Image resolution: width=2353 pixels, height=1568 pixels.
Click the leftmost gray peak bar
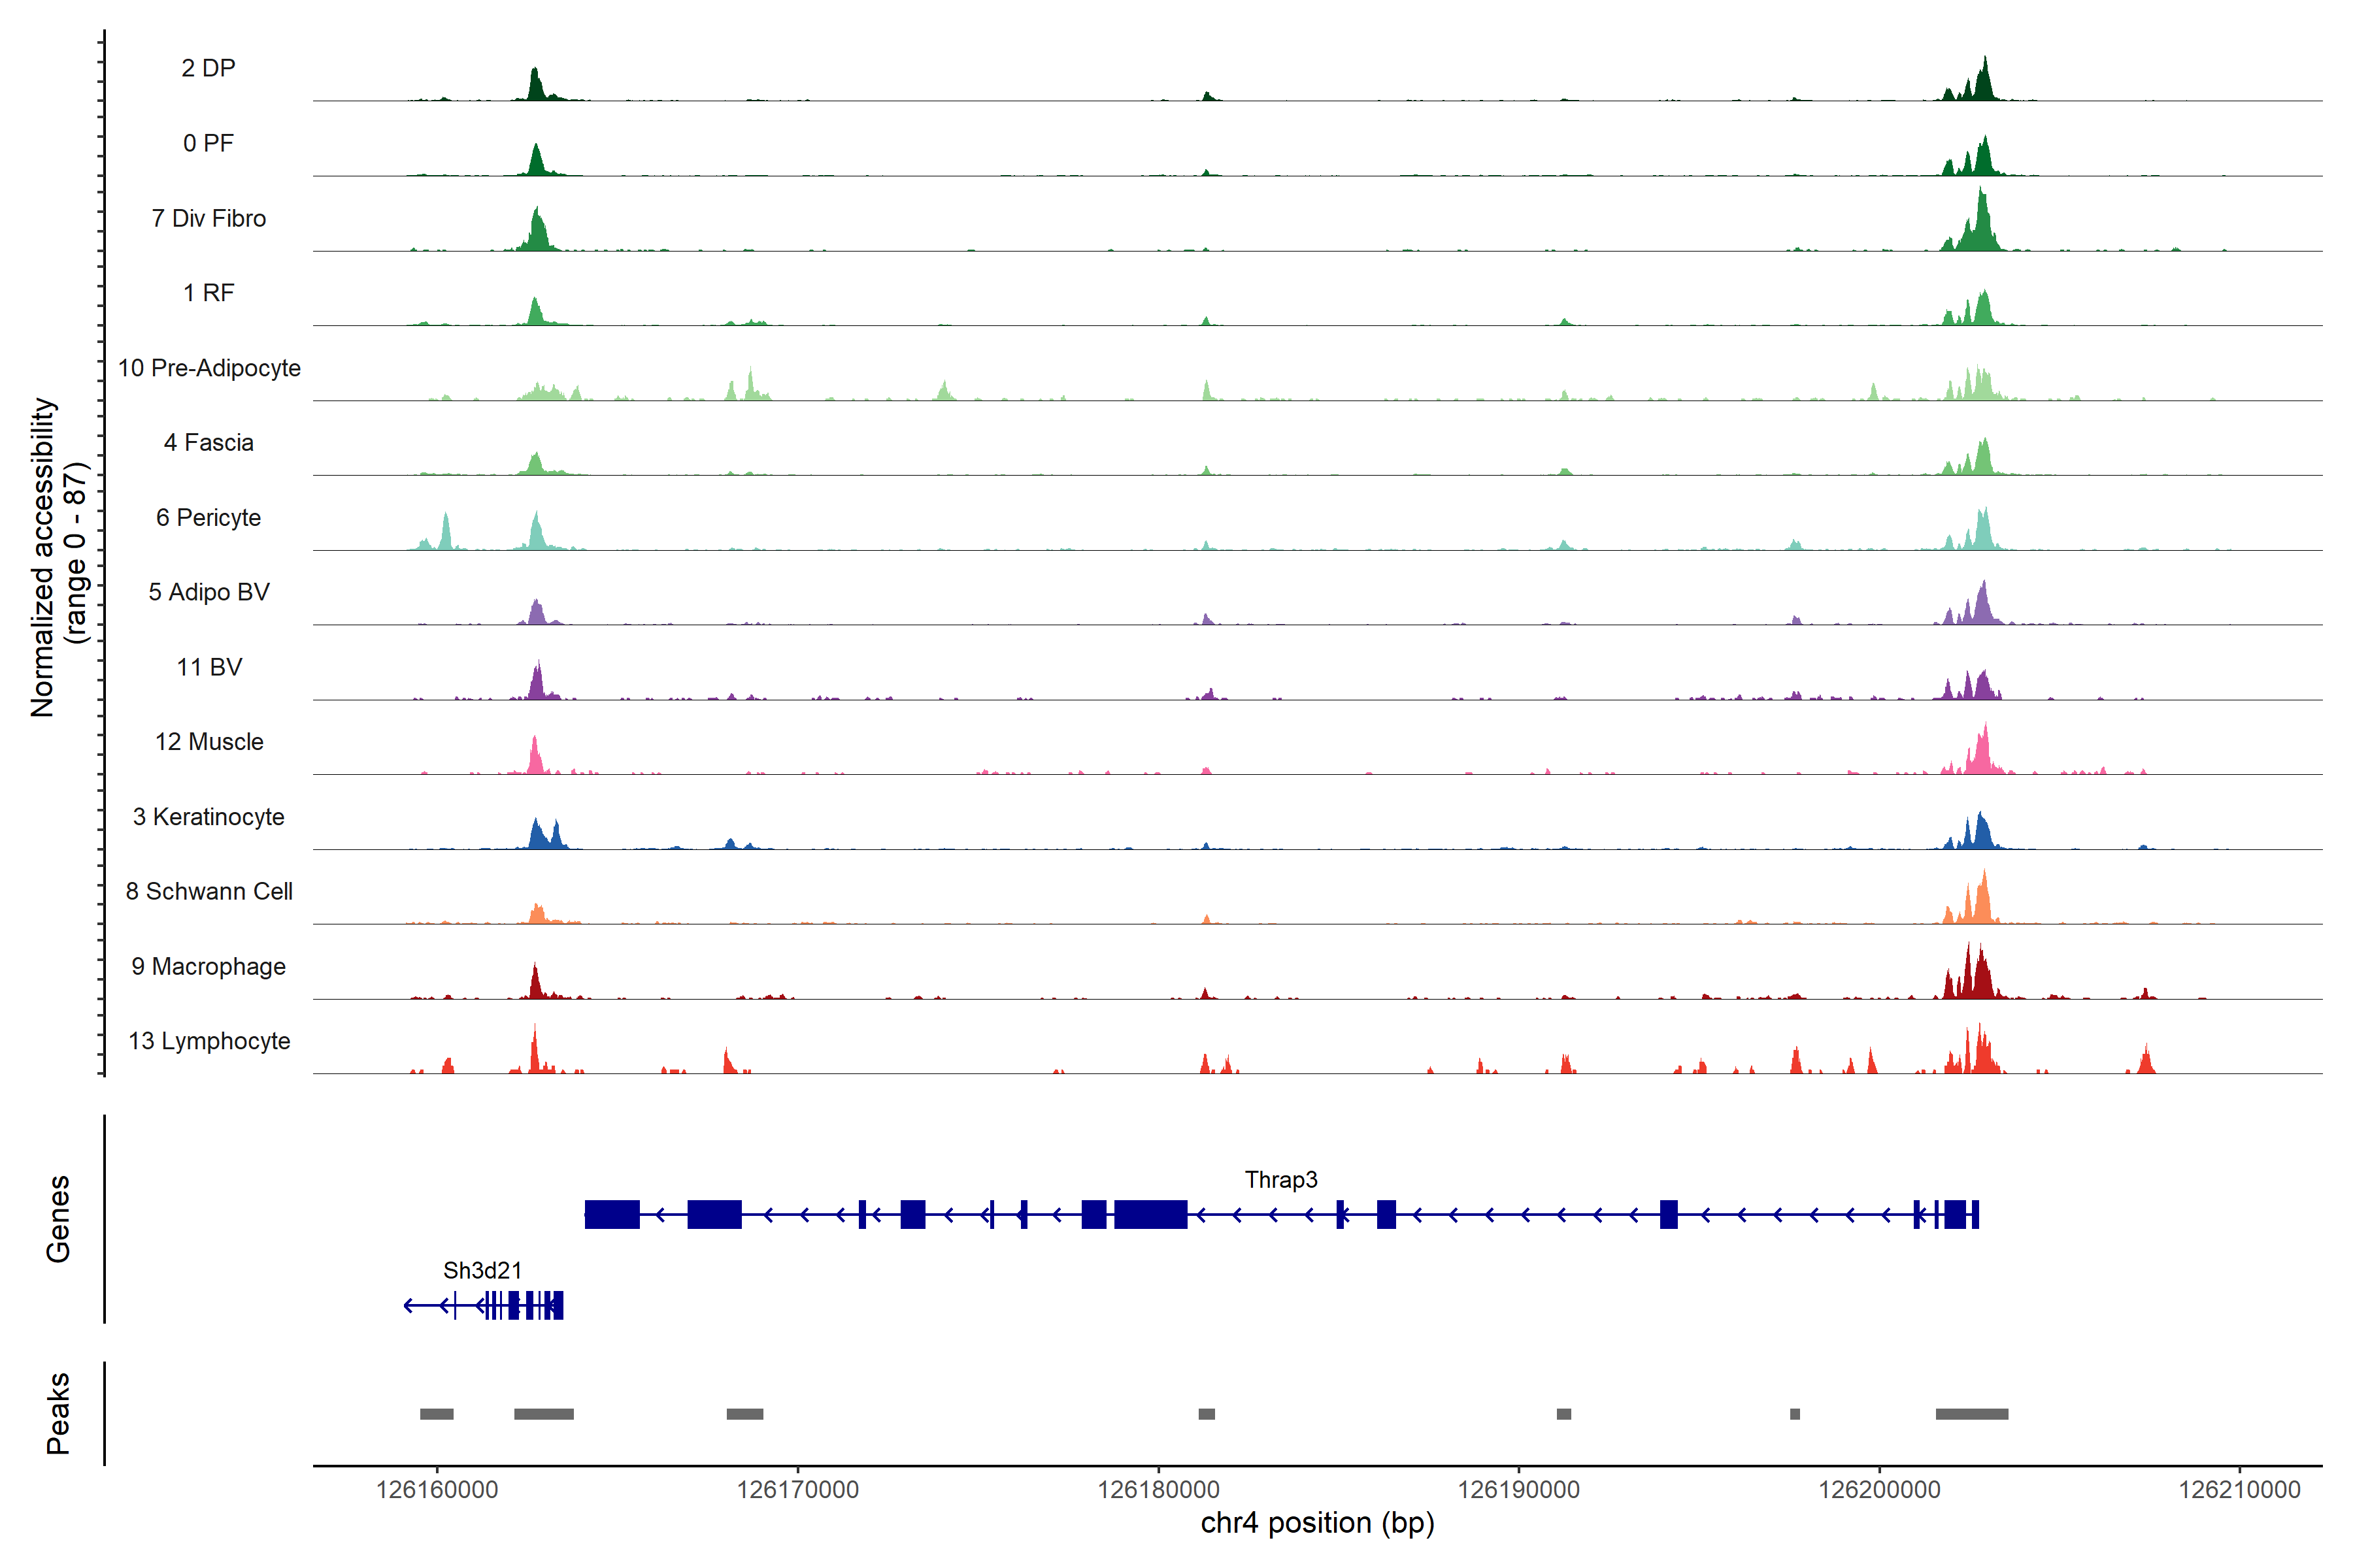(436, 1414)
